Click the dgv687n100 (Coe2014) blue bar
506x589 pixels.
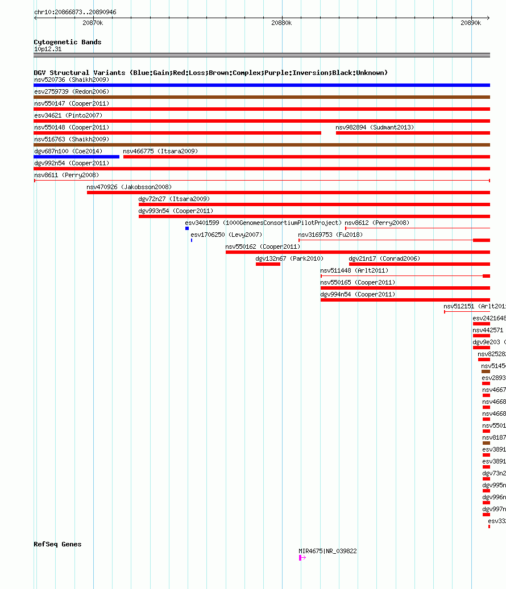point(76,157)
